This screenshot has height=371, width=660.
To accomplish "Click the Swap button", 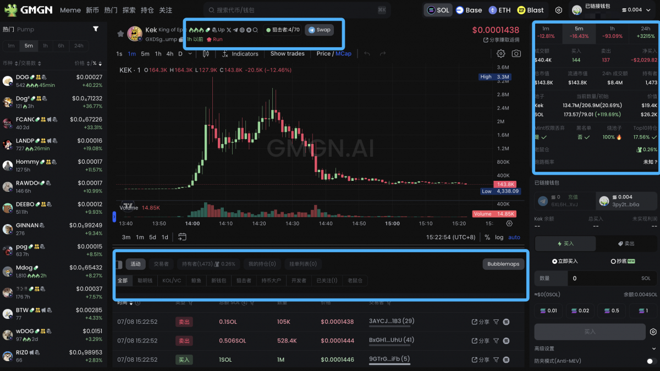I will pos(320,30).
